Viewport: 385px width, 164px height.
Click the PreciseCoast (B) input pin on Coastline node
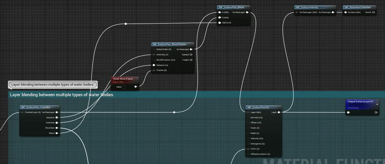[x=22, y=112]
